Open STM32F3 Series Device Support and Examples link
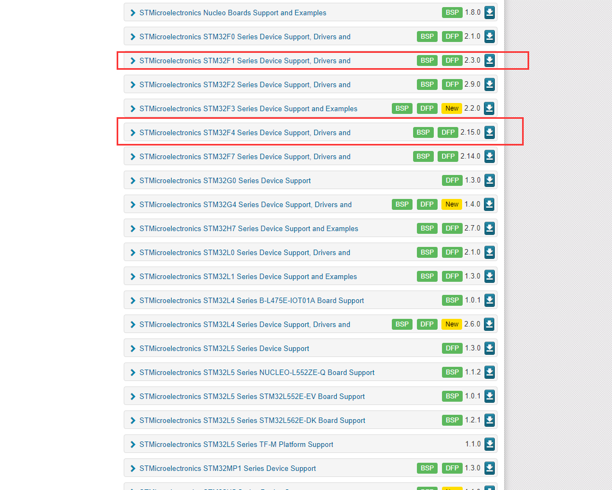Image resolution: width=612 pixels, height=490 pixels. click(249, 108)
